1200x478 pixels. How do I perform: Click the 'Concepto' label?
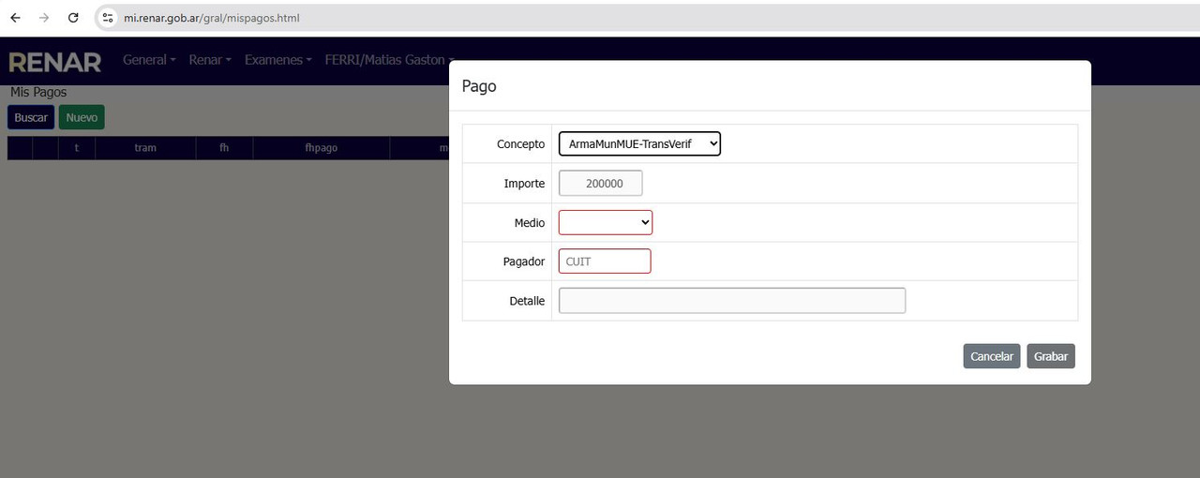pos(520,144)
